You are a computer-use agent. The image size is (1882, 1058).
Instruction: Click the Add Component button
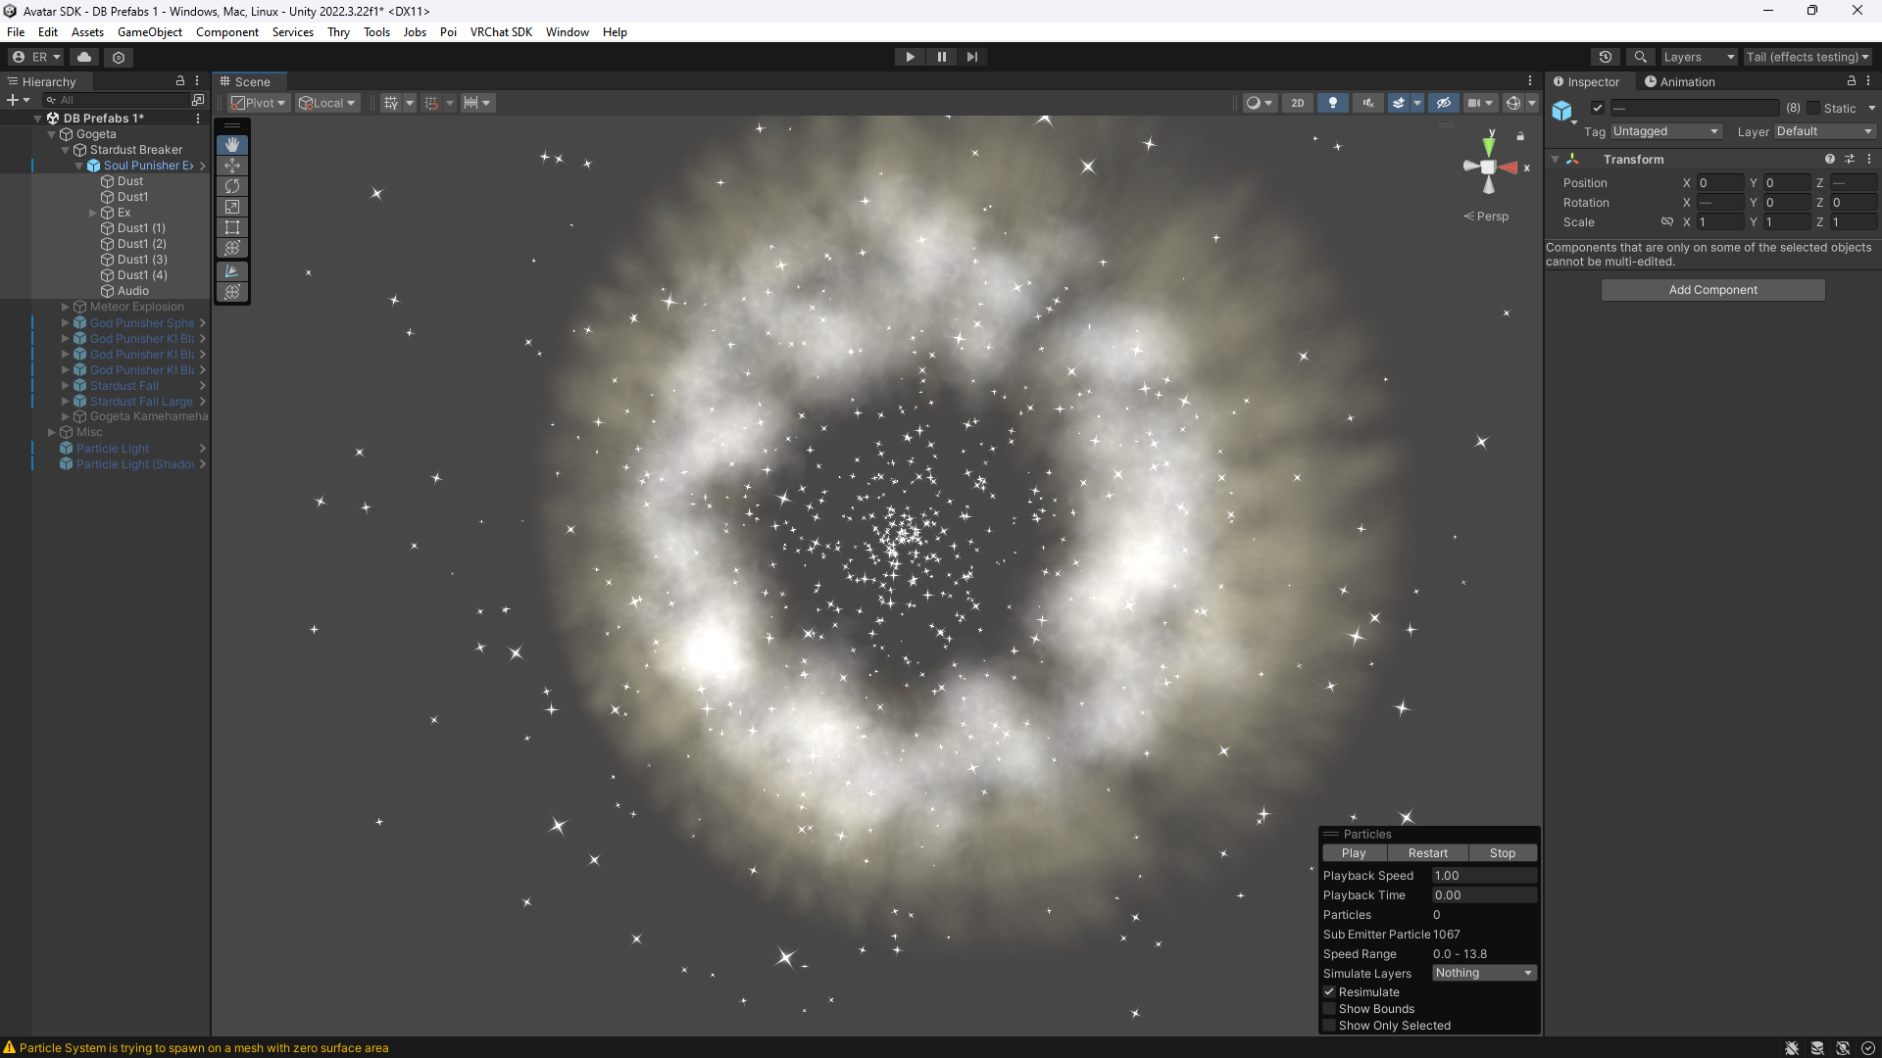pos(1712,290)
